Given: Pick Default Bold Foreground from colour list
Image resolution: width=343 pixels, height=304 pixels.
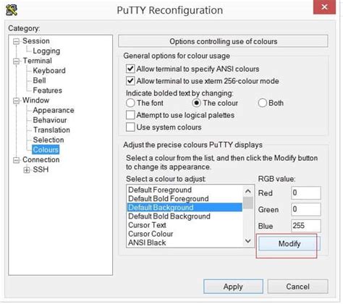Looking at the screenshot, I should point(168,198).
